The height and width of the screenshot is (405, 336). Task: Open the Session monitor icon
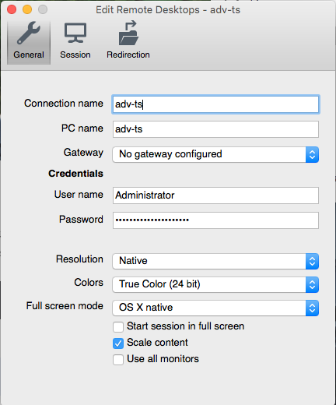click(x=75, y=33)
